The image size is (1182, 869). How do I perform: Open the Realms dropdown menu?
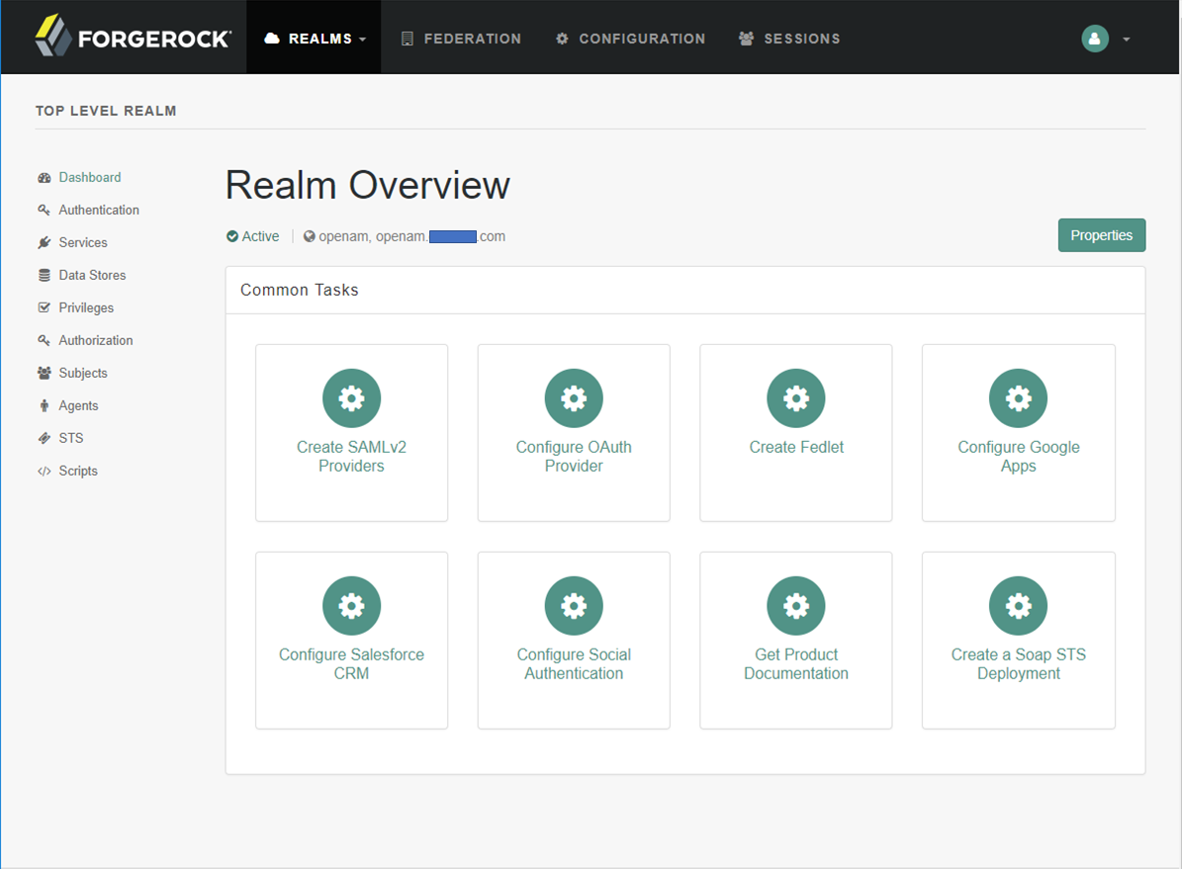315,39
